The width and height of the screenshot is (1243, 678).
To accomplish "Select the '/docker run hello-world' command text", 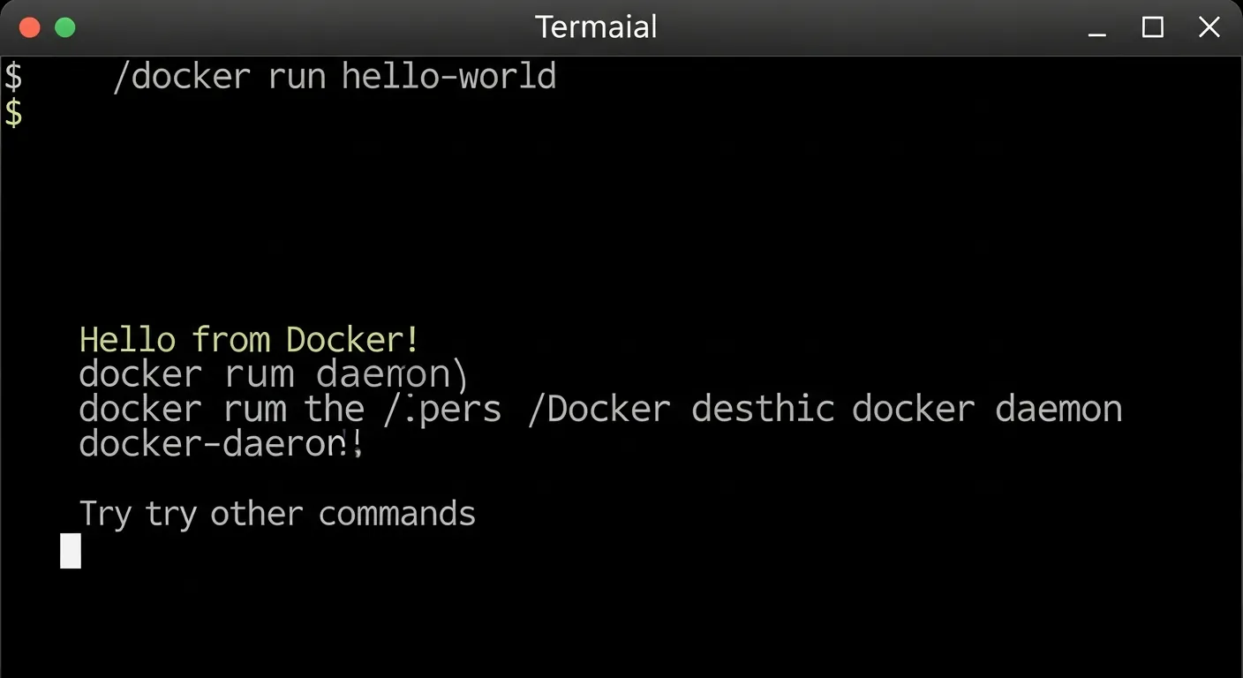I will pyautogui.click(x=335, y=76).
